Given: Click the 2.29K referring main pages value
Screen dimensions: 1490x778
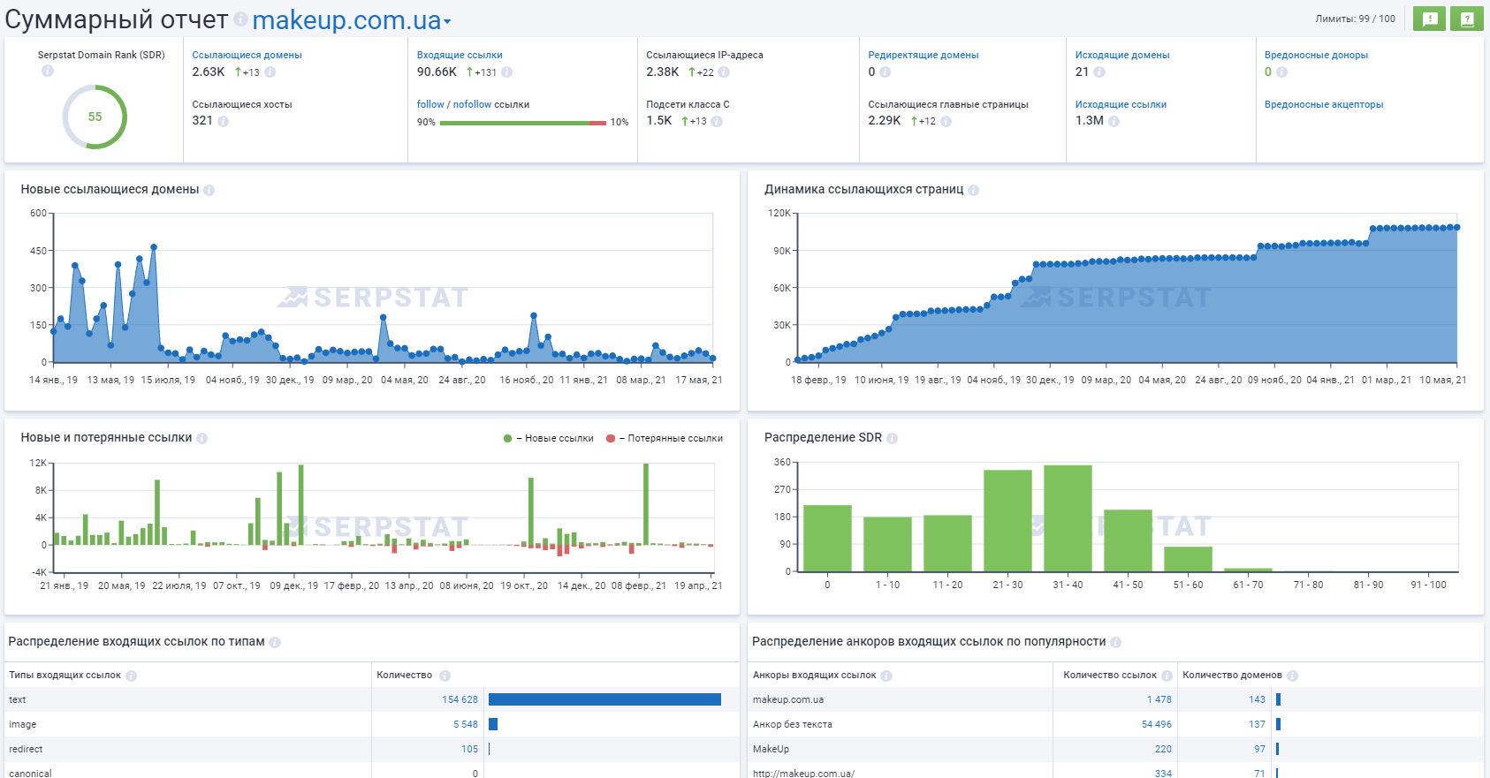Looking at the screenshot, I should [x=885, y=120].
